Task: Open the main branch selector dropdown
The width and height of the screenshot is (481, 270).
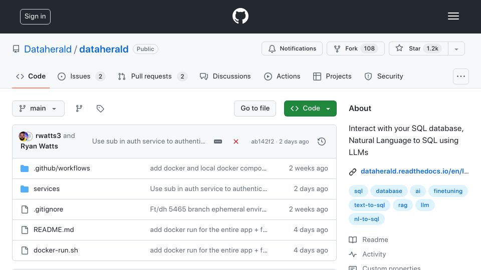Action: (x=39, y=108)
